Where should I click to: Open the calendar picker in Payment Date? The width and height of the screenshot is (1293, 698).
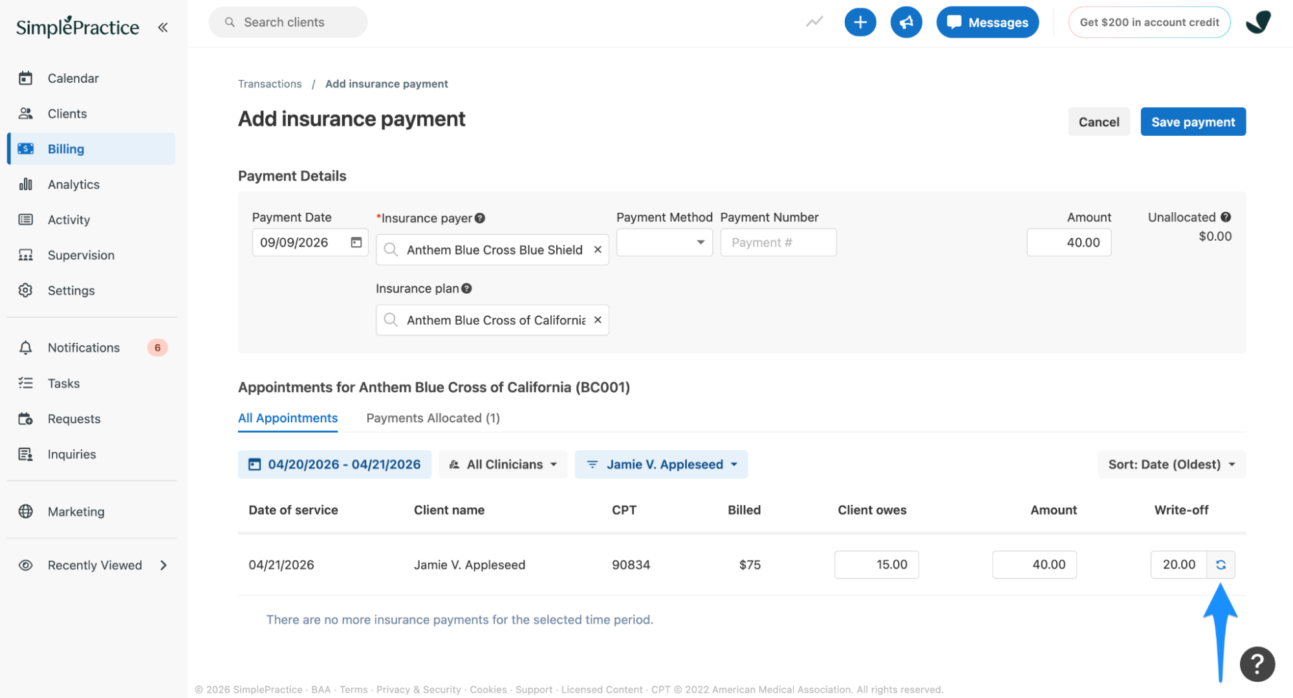pyautogui.click(x=356, y=242)
